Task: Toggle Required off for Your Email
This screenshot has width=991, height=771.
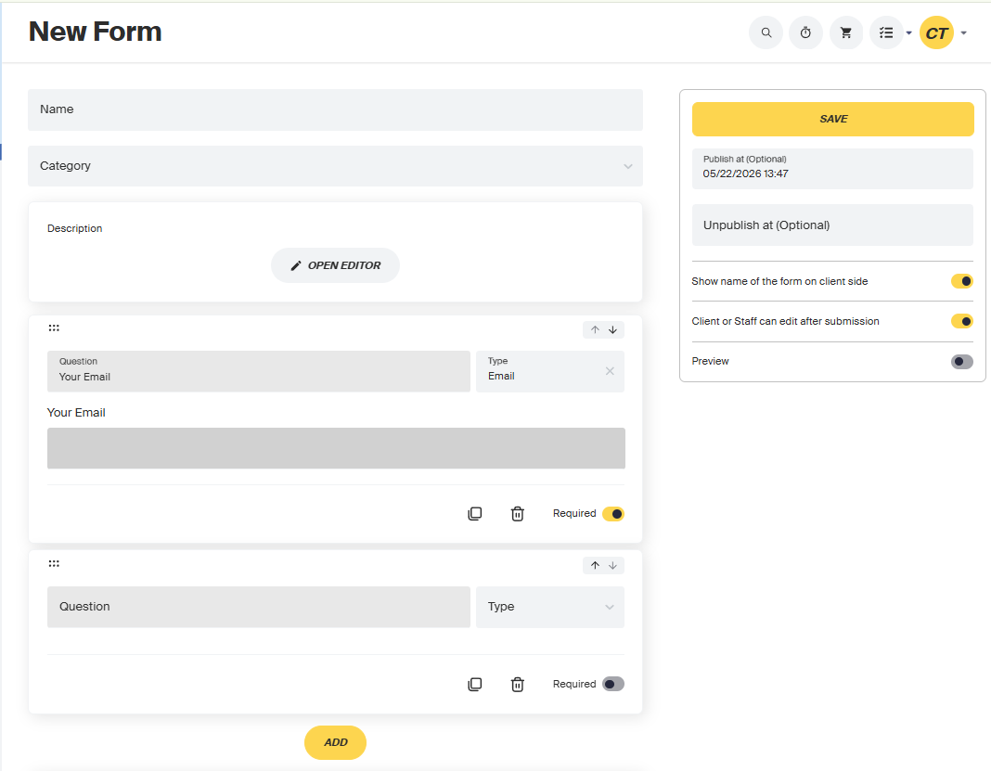Action: (613, 514)
